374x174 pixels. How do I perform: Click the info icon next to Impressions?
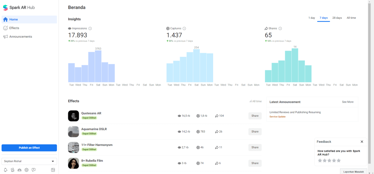(x=90, y=28)
